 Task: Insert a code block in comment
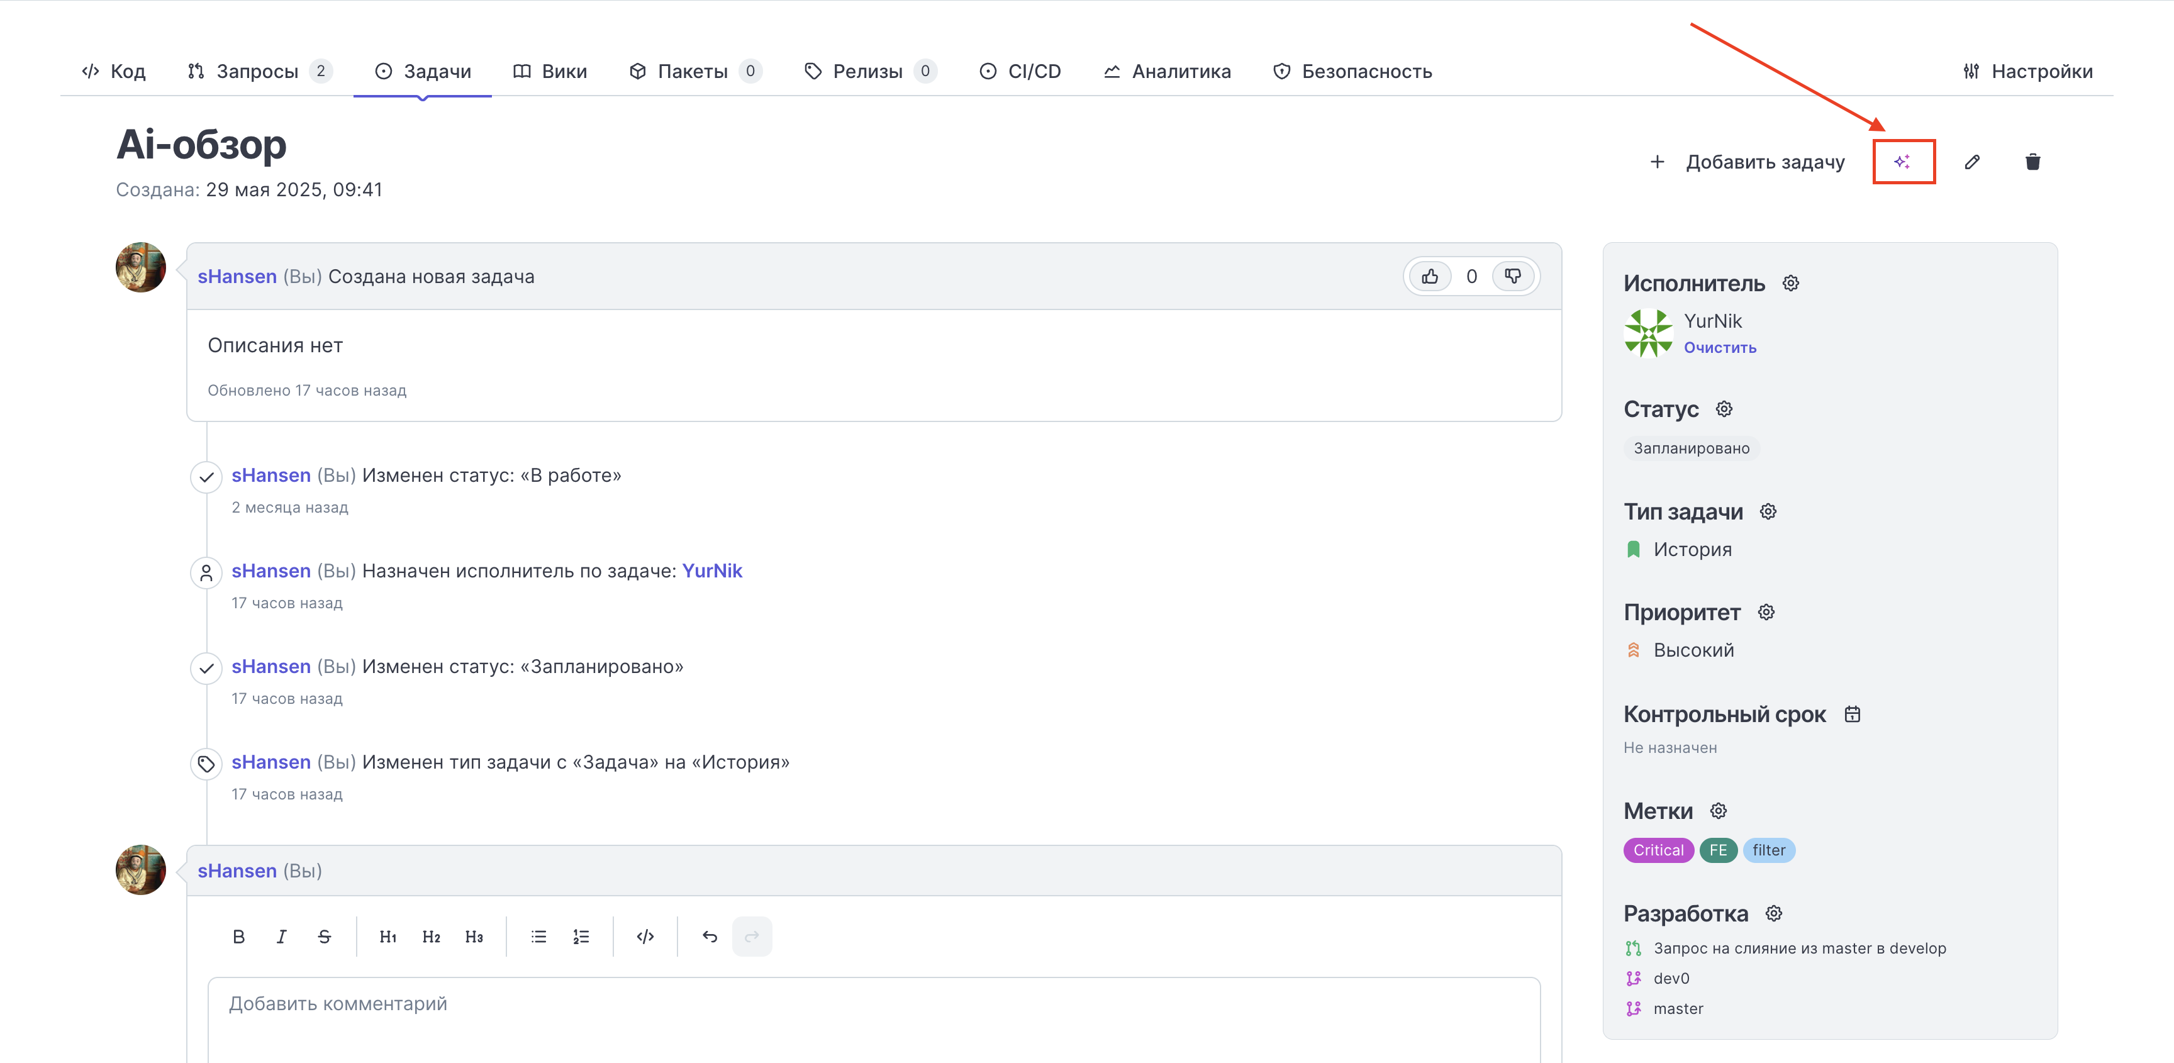(x=645, y=937)
